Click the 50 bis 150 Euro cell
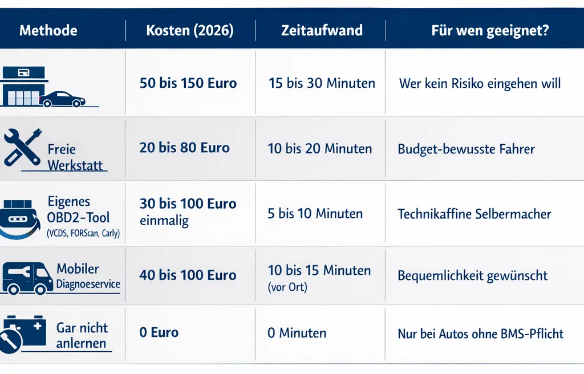The image size is (584, 374). 188,83
